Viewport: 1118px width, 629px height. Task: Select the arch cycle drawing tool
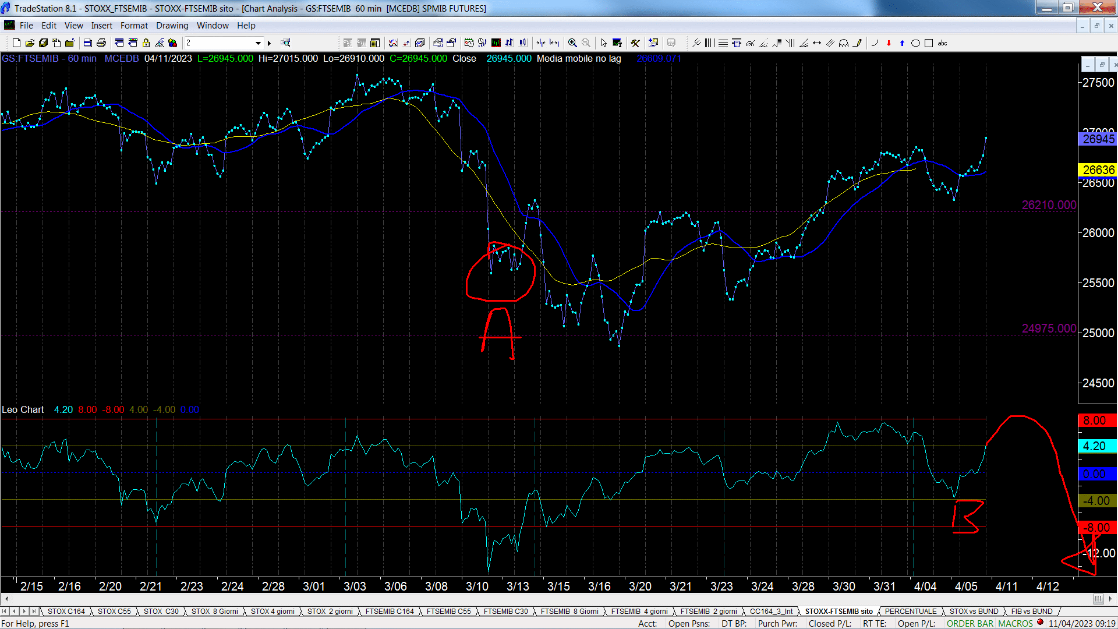pyautogui.click(x=844, y=43)
